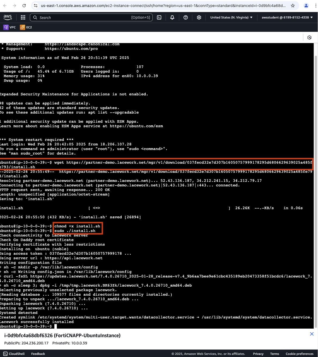The image size is (318, 357).
Task: Click 'Lacework successfully installed' output line
Action: 37,322
